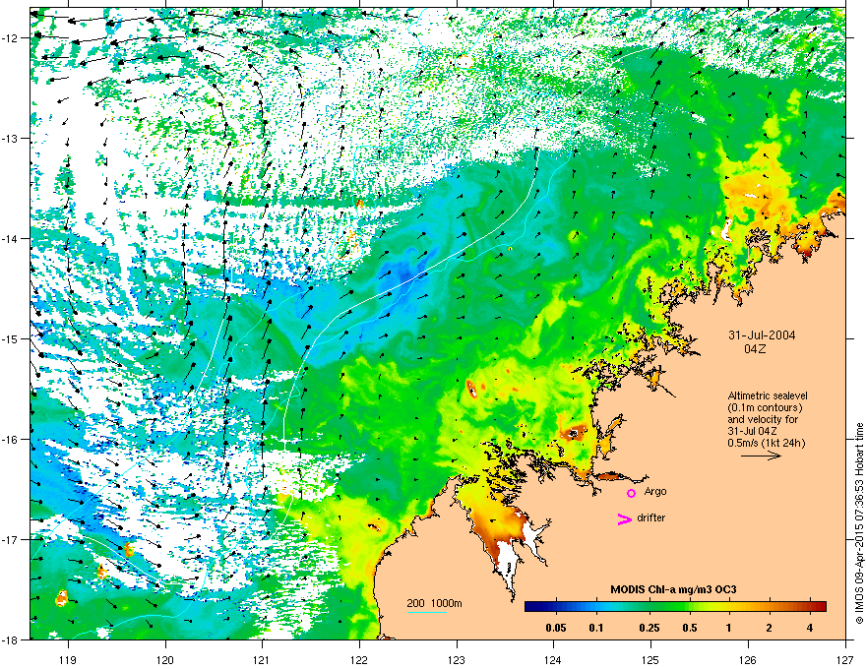Click the '200 1000m' depth legend text

click(434, 603)
